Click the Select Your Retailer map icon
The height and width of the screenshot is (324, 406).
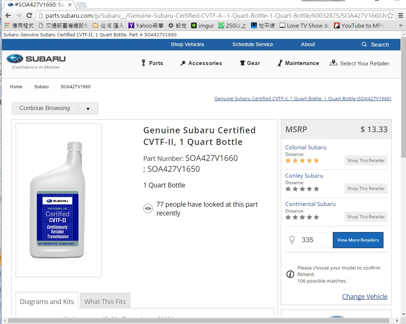click(333, 63)
